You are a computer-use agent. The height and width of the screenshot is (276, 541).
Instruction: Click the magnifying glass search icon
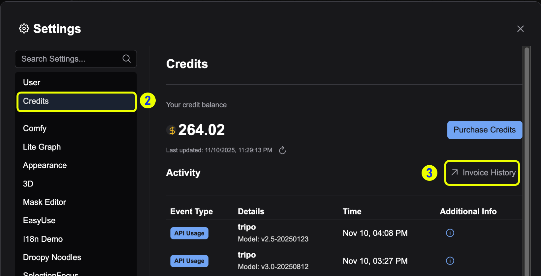point(126,59)
